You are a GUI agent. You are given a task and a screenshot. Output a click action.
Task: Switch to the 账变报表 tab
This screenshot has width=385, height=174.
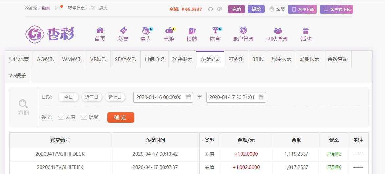pos(282,59)
